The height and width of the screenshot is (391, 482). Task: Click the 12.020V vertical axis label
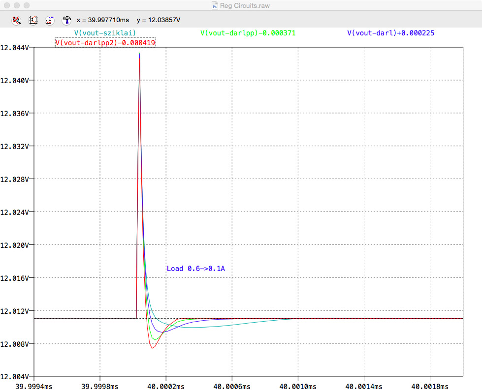coord(14,245)
